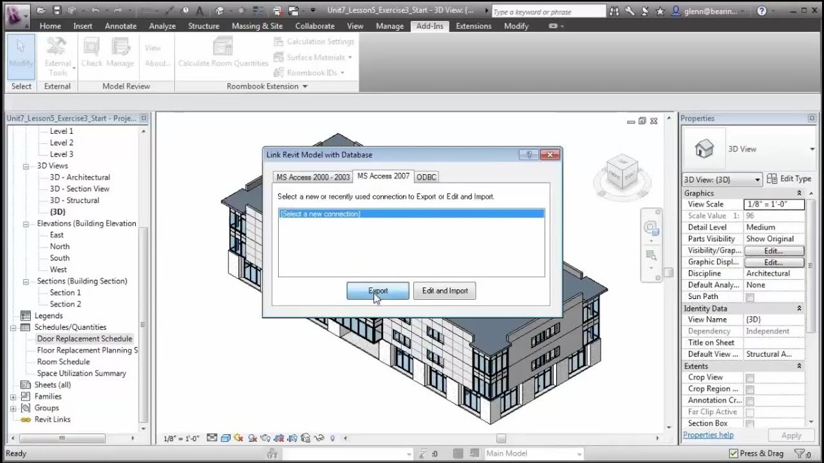Click the Edit Type icon in Properties
The height and width of the screenshot is (463, 824).
click(x=772, y=179)
